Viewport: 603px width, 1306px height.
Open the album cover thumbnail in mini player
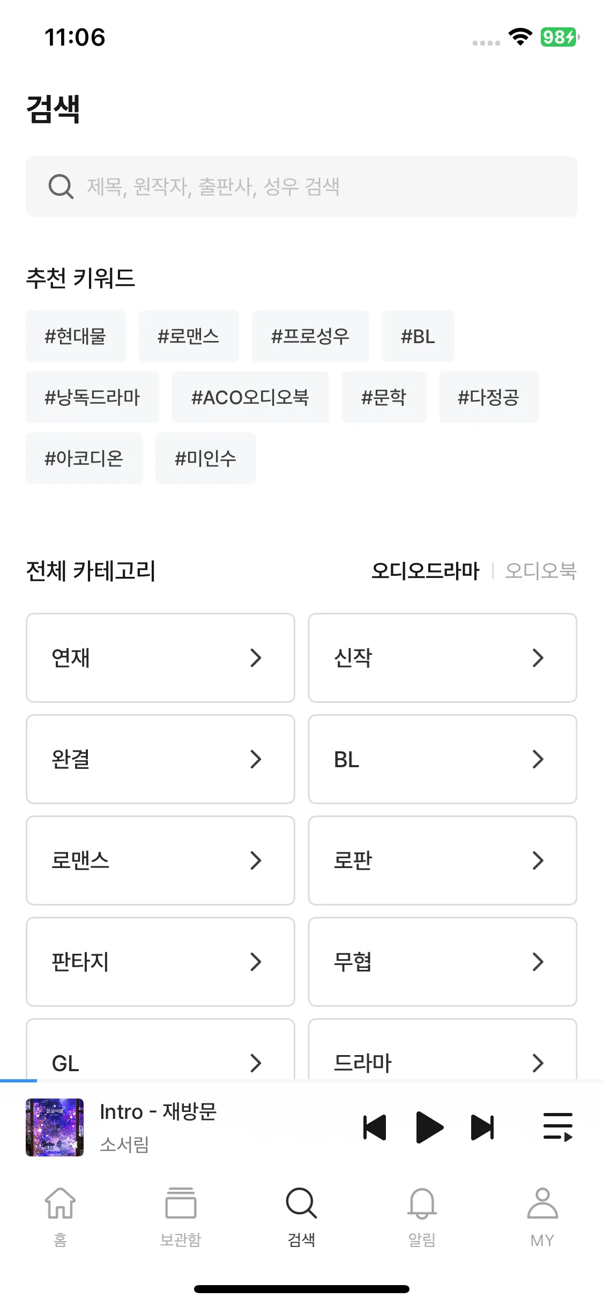[55, 1127]
